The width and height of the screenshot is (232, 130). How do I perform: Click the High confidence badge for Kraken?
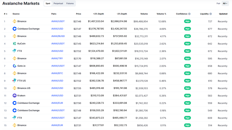[x=187, y=96]
